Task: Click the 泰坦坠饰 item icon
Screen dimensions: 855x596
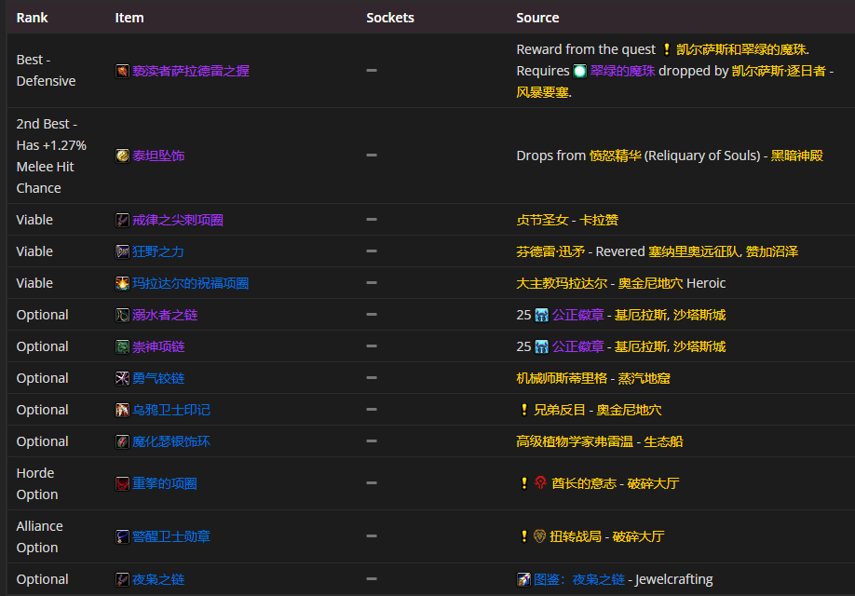Action: (x=122, y=156)
